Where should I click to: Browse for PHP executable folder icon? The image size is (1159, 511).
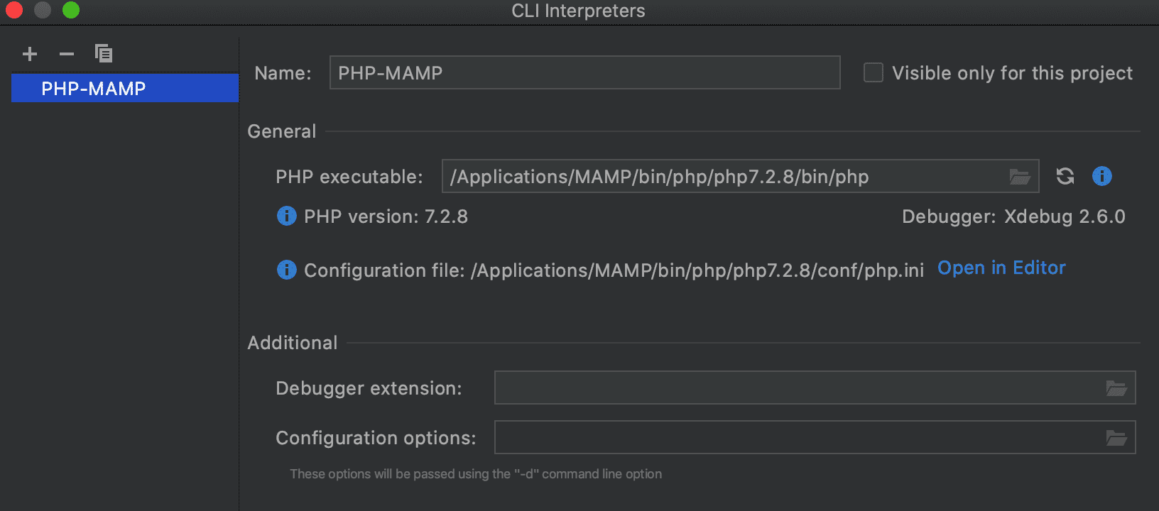[1020, 177]
